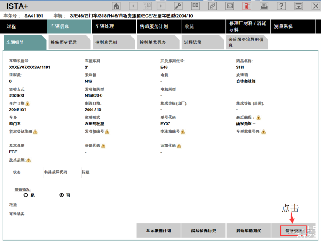Switch to the 控制单元列表 tab
The width and height of the screenshot is (321, 241).
pyautogui.click(x=158, y=42)
